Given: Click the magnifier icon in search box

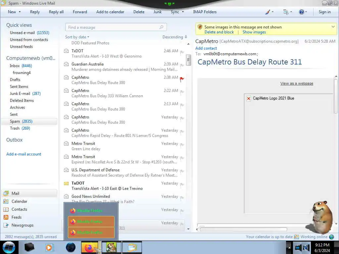Looking at the screenshot, I should click(x=161, y=27).
